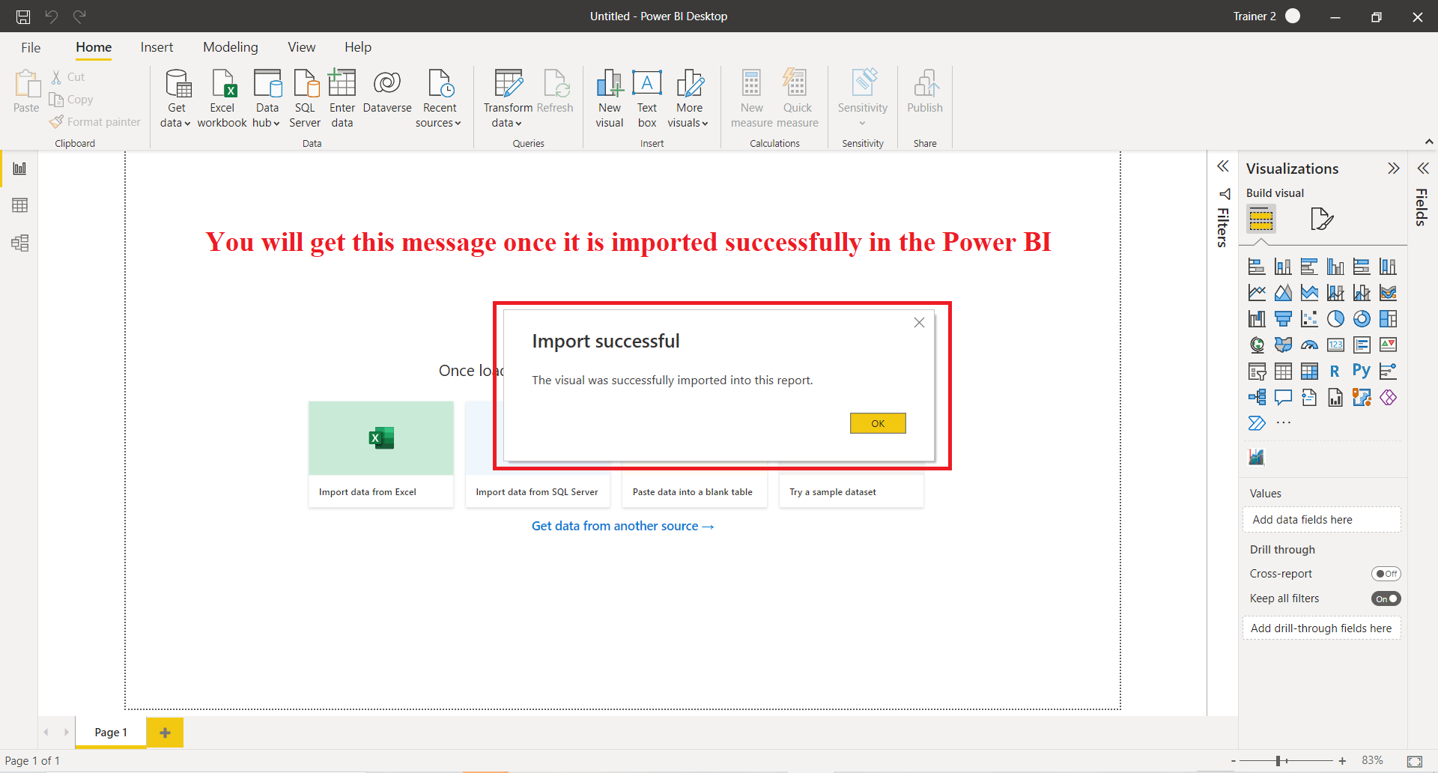The width and height of the screenshot is (1438, 773).
Task: Add a new report page
Action: 165,733
